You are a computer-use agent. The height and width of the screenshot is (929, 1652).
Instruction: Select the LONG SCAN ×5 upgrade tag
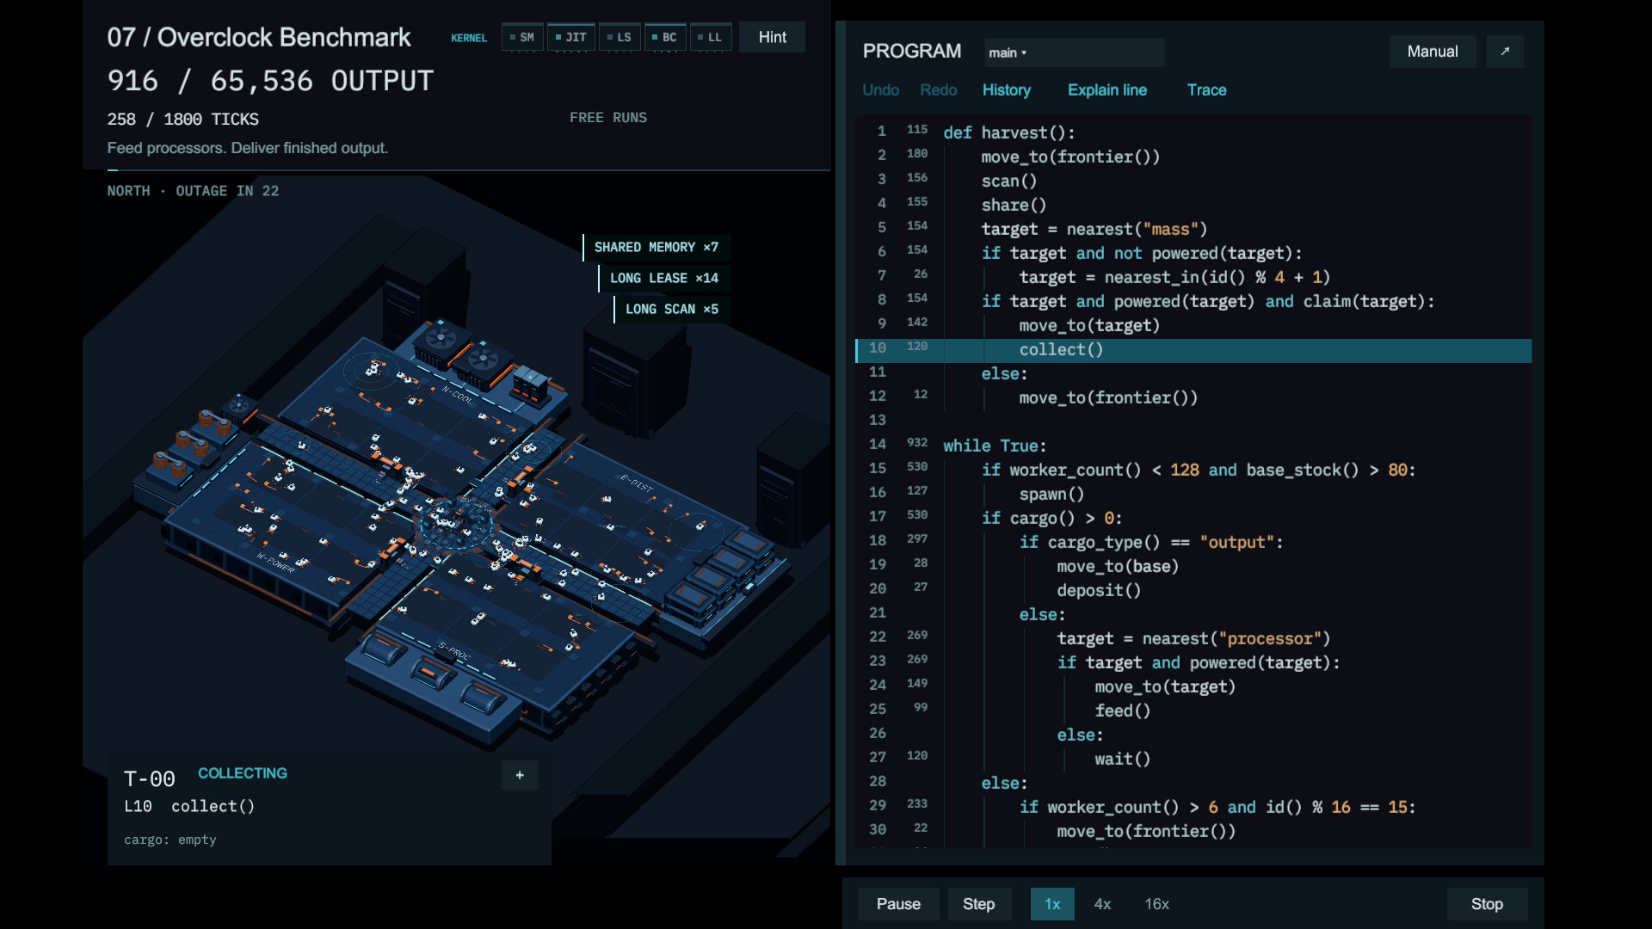672,310
